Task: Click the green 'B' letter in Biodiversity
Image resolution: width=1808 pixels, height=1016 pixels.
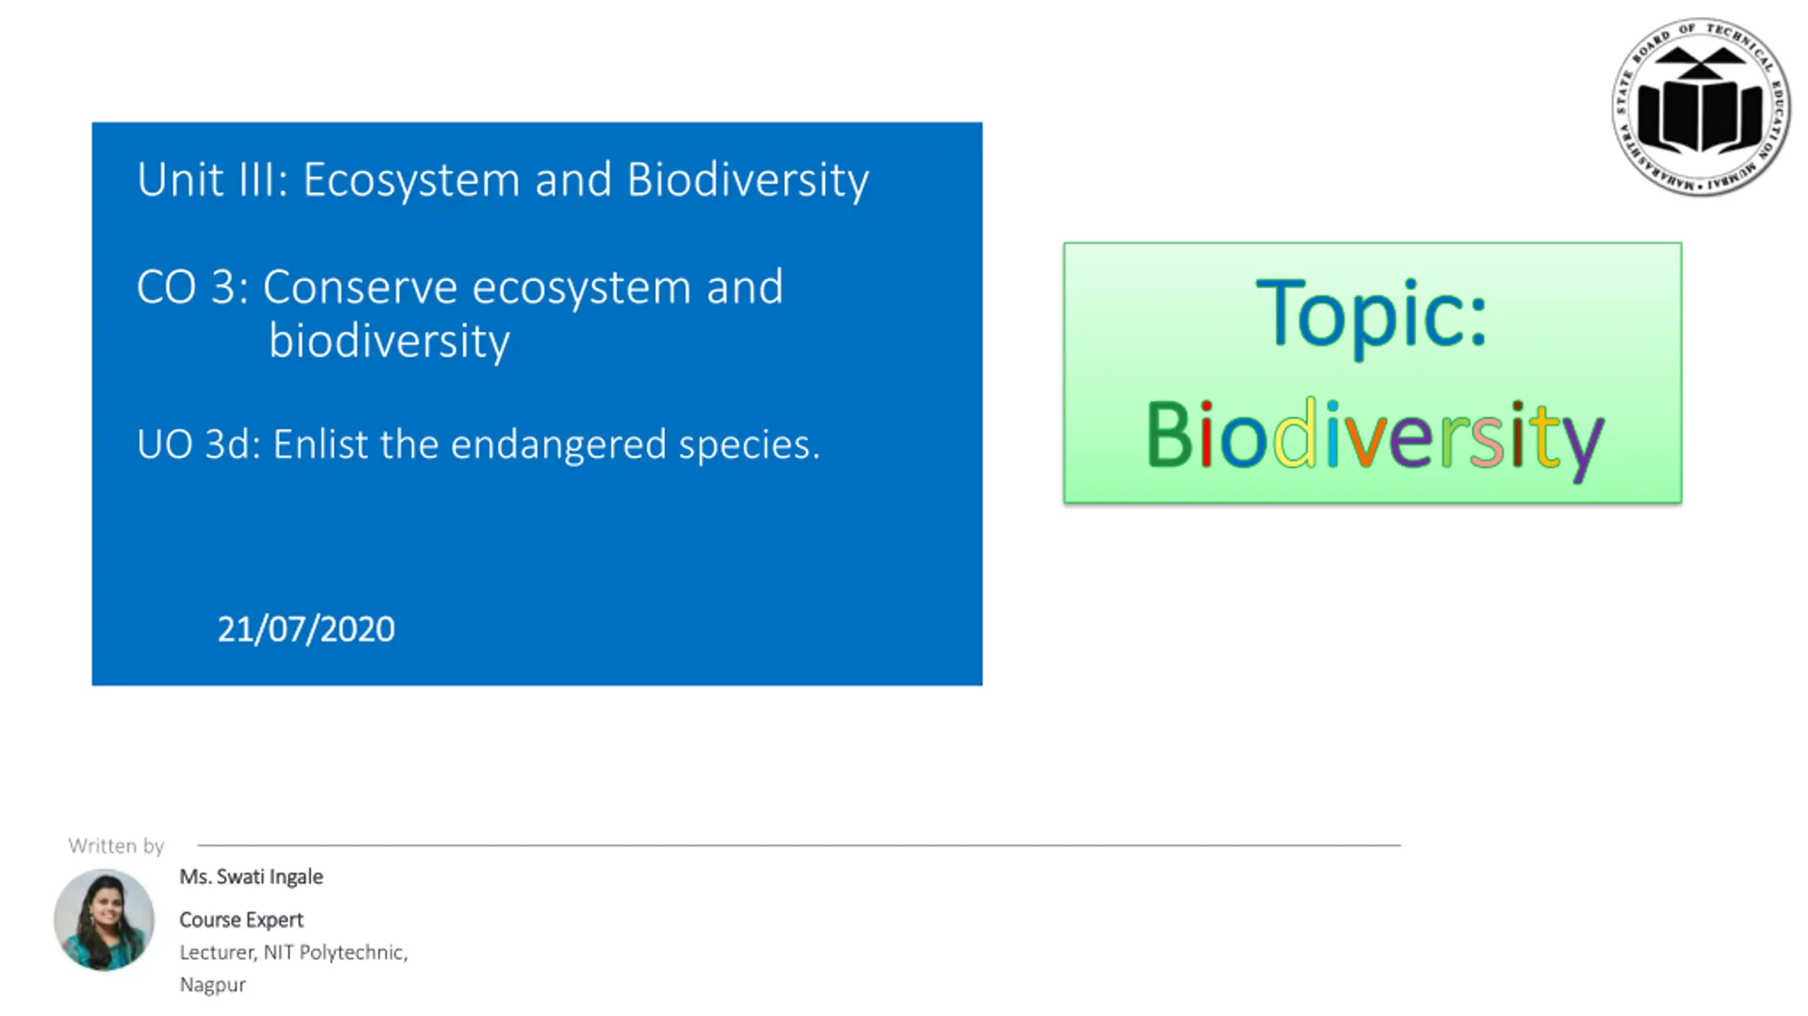Action: (x=1169, y=435)
